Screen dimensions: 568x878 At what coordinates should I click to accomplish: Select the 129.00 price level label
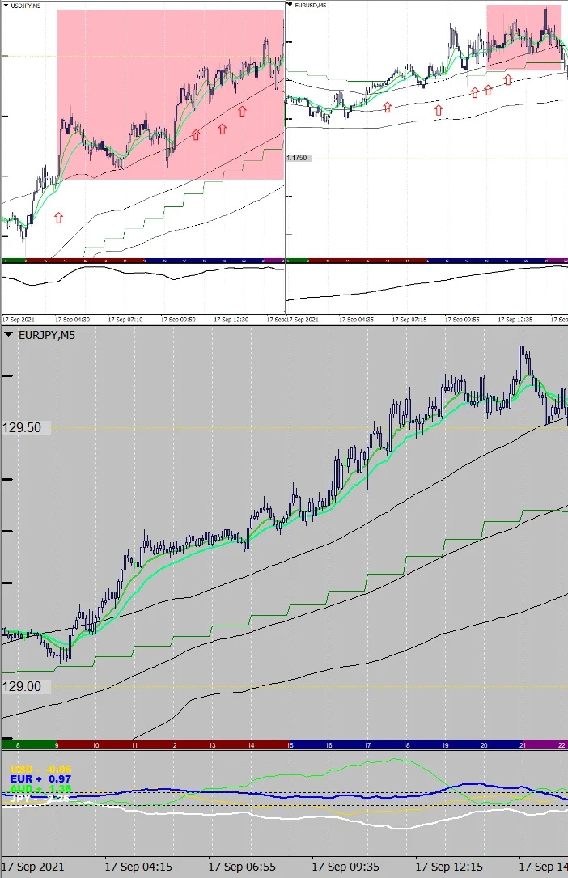coord(22,686)
